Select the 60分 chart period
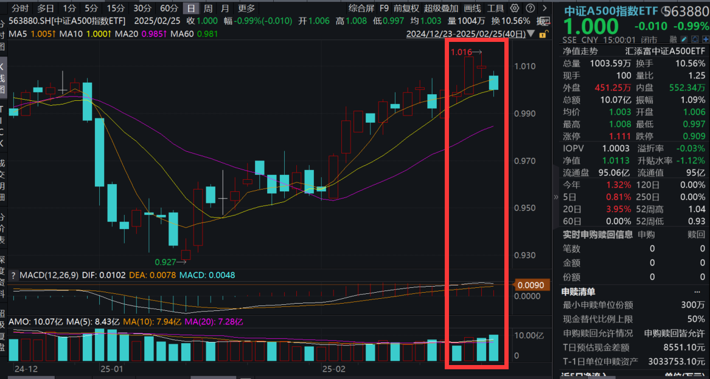This screenshot has height=379, width=710. tap(169, 9)
